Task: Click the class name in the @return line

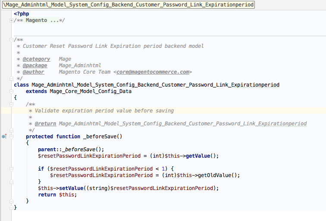Action: pos(183,124)
